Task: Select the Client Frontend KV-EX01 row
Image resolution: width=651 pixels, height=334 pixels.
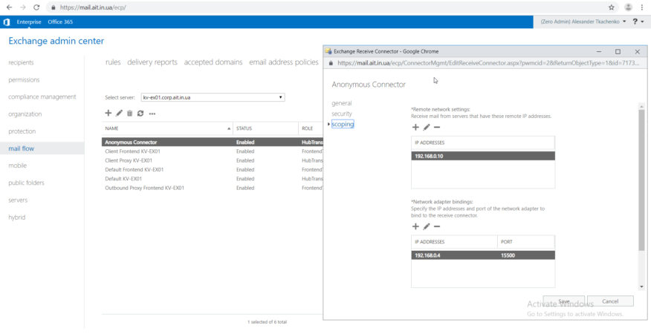Action: pos(212,151)
